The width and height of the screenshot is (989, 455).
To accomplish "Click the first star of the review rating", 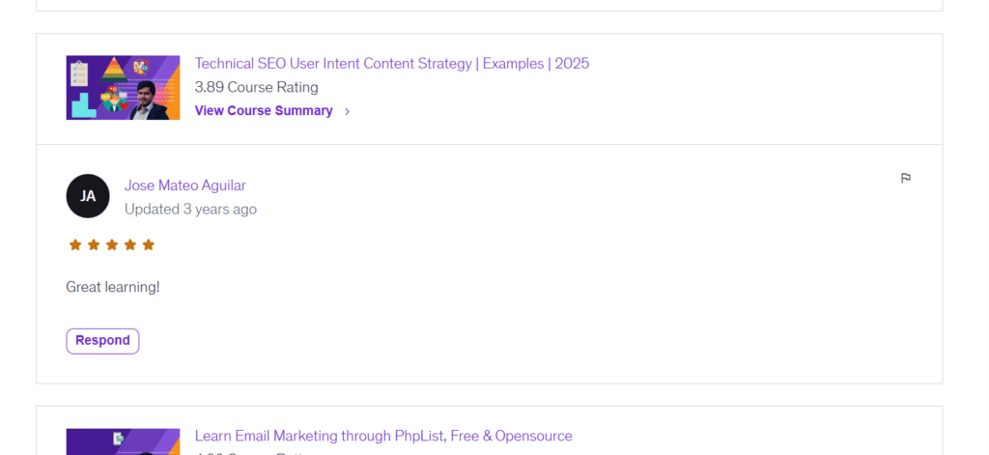I will click(x=75, y=245).
